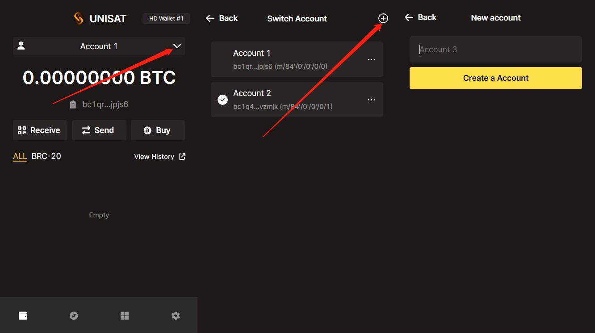595x333 pixels.
Task: Expand the Account 1 selector dropdown
Action: coord(177,46)
